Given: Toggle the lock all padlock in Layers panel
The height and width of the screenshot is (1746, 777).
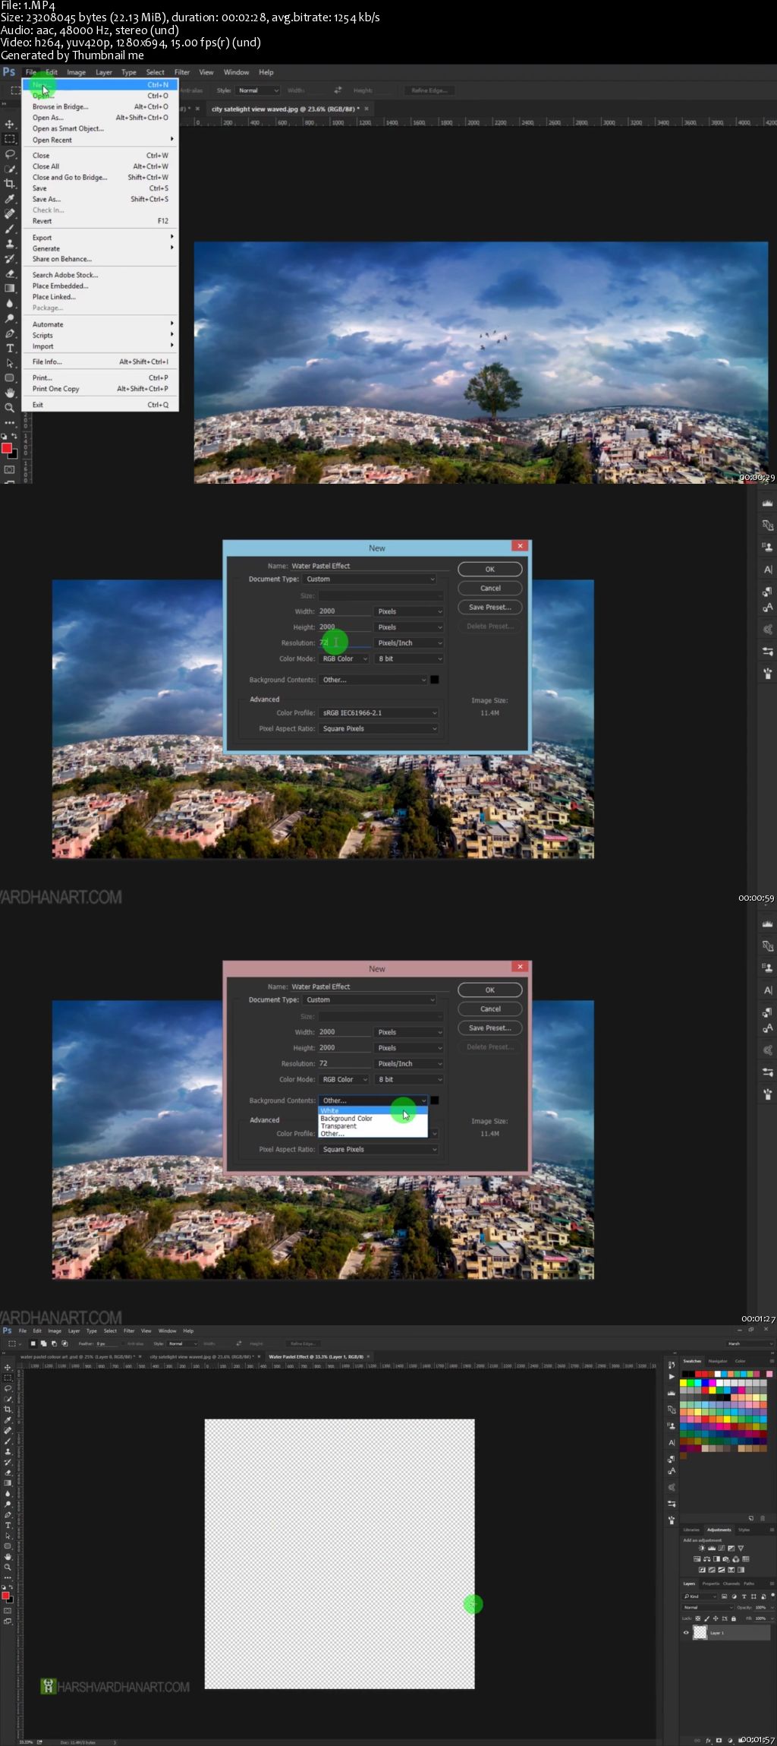Looking at the screenshot, I should tap(734, 1618).
